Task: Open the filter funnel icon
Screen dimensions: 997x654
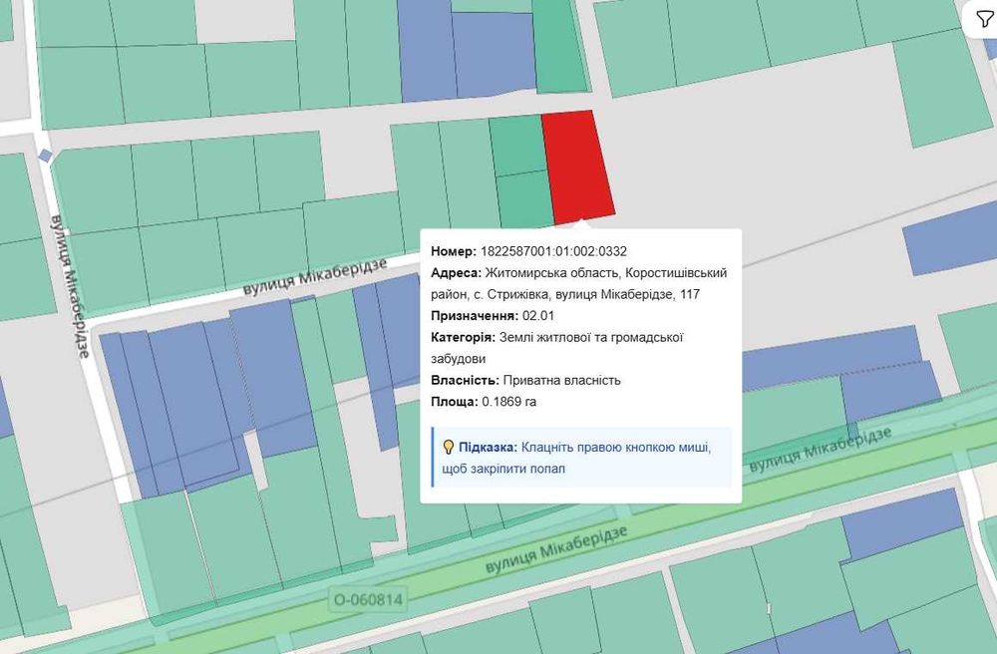Action: click(984, 19)
